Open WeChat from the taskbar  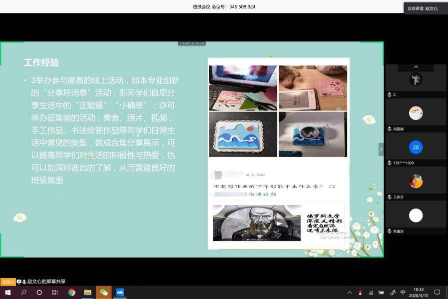pos(104,292)
